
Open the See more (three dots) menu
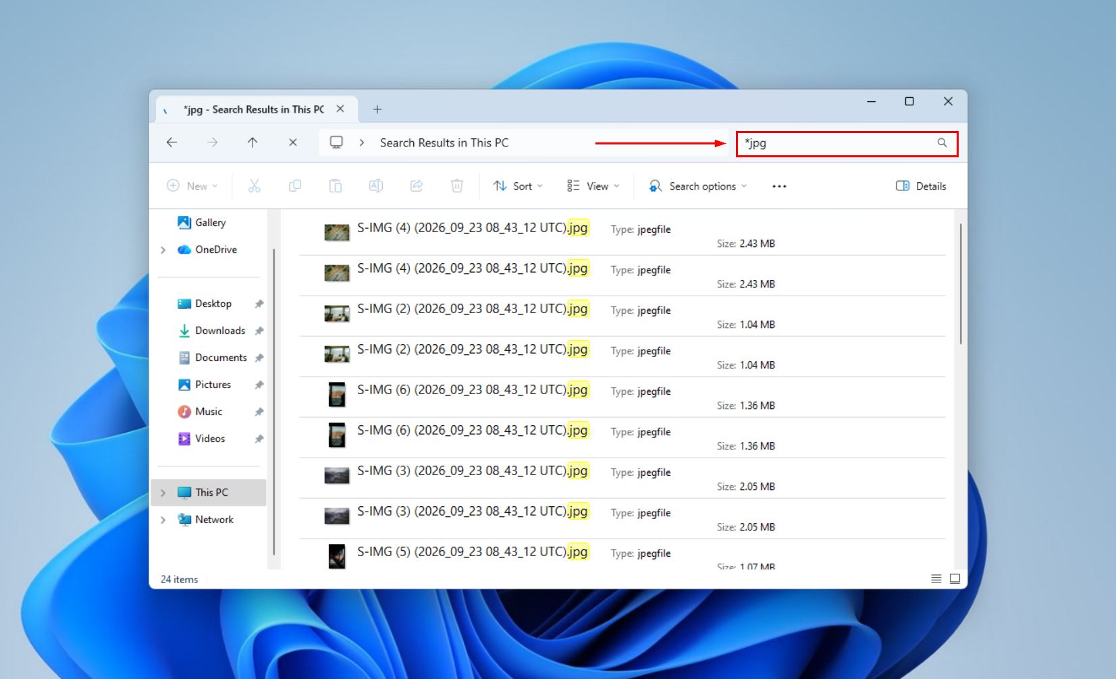tap(779, 186)
